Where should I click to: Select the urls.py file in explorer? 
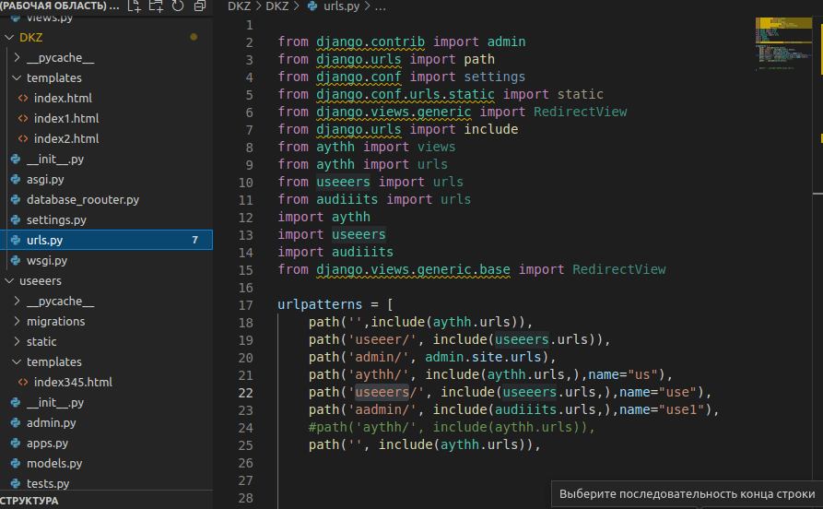[44, 240]
